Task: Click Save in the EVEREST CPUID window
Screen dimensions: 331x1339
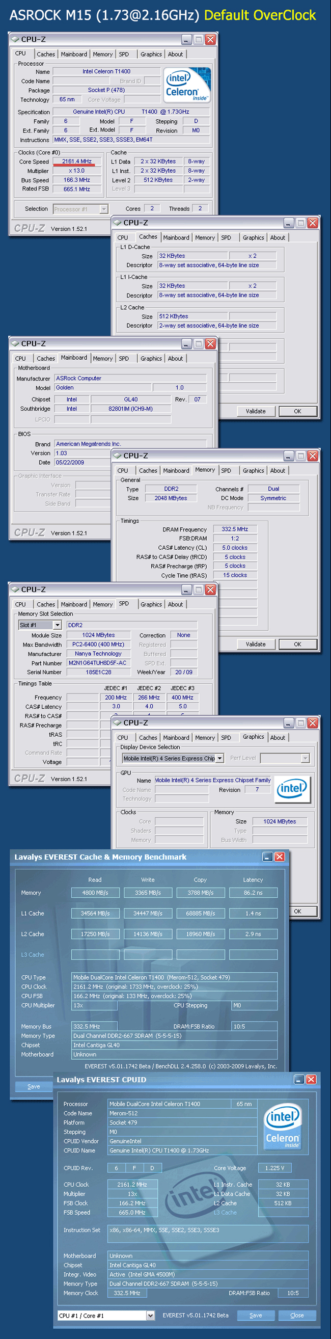Action: (256, 1316)
